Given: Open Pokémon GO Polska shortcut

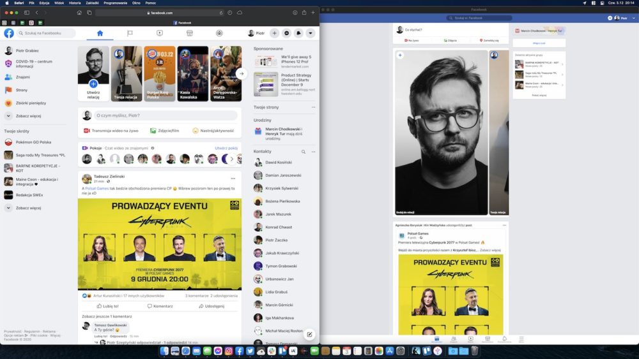Looking at the screenshot, I should (35, 142).
